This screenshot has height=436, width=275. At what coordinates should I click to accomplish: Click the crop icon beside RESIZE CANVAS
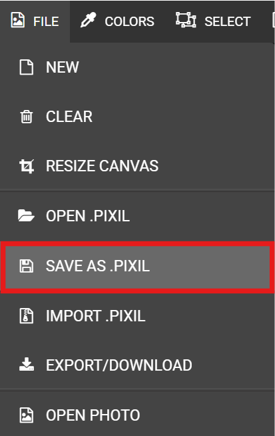[27, 166]
